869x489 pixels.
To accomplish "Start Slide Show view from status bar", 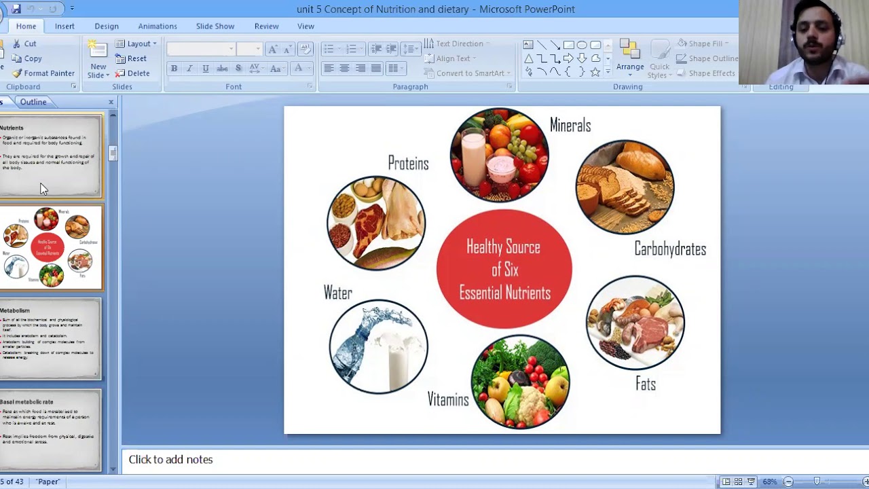I will click(751, 482).
